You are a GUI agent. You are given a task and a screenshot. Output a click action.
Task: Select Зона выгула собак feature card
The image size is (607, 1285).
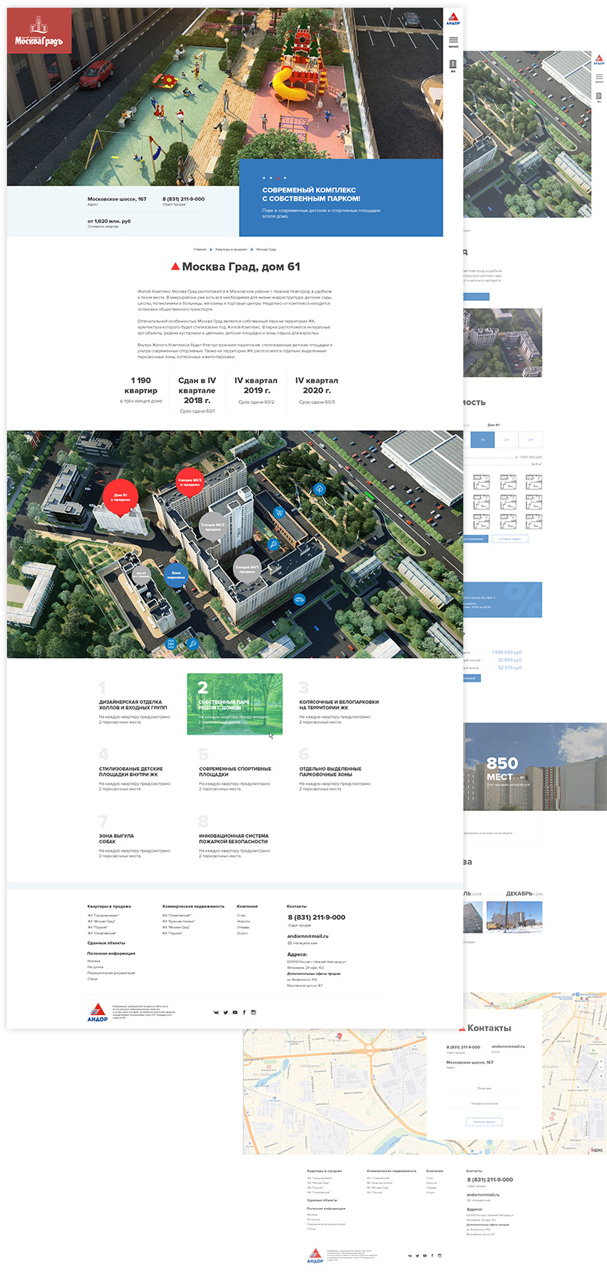133,838
